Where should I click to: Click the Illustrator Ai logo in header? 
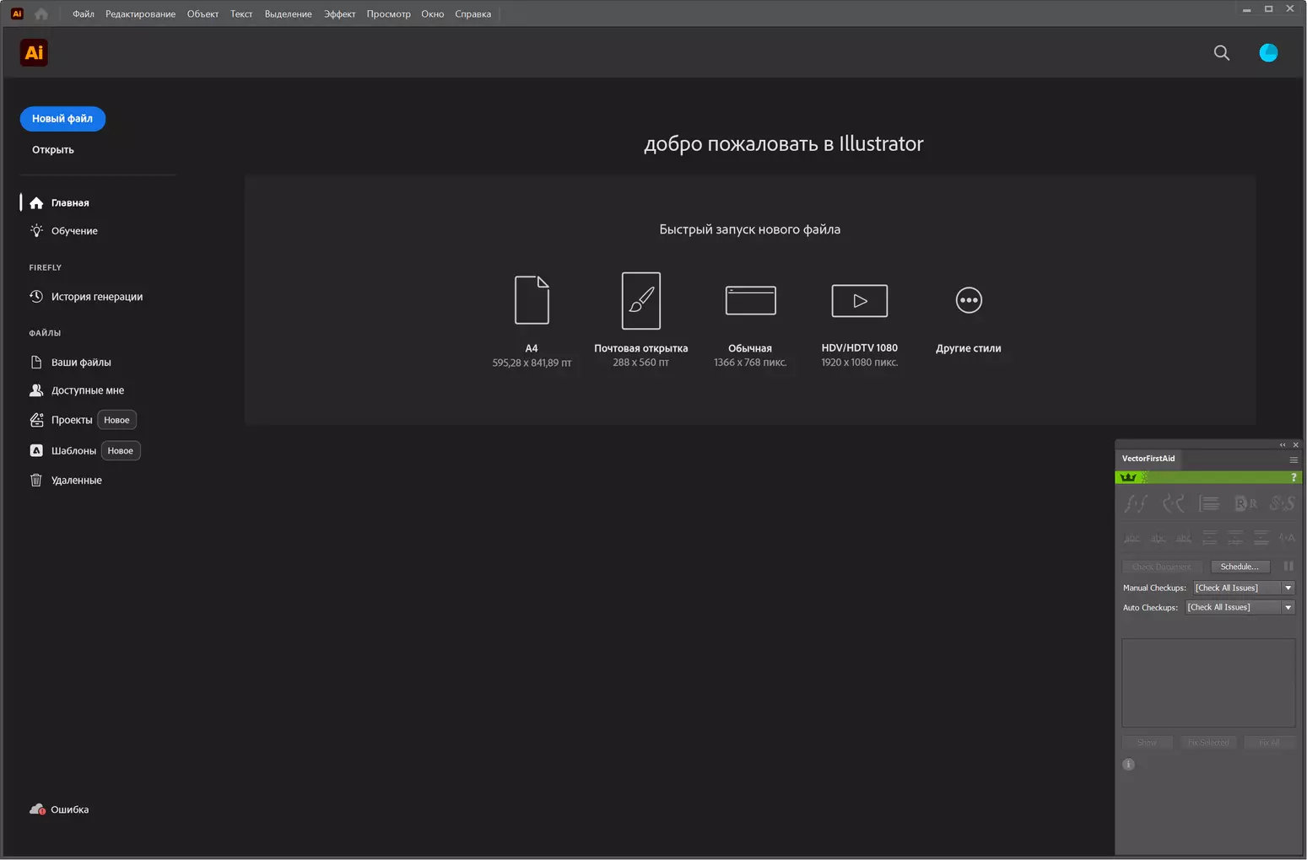click(34, 52)
